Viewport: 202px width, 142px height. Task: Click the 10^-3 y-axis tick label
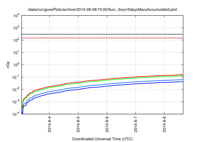15,102
